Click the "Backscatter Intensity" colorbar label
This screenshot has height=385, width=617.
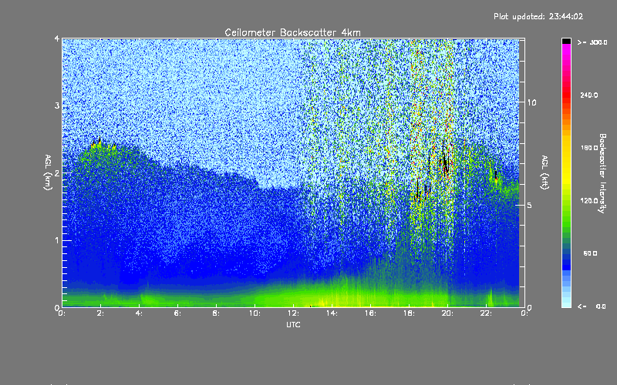602,173
